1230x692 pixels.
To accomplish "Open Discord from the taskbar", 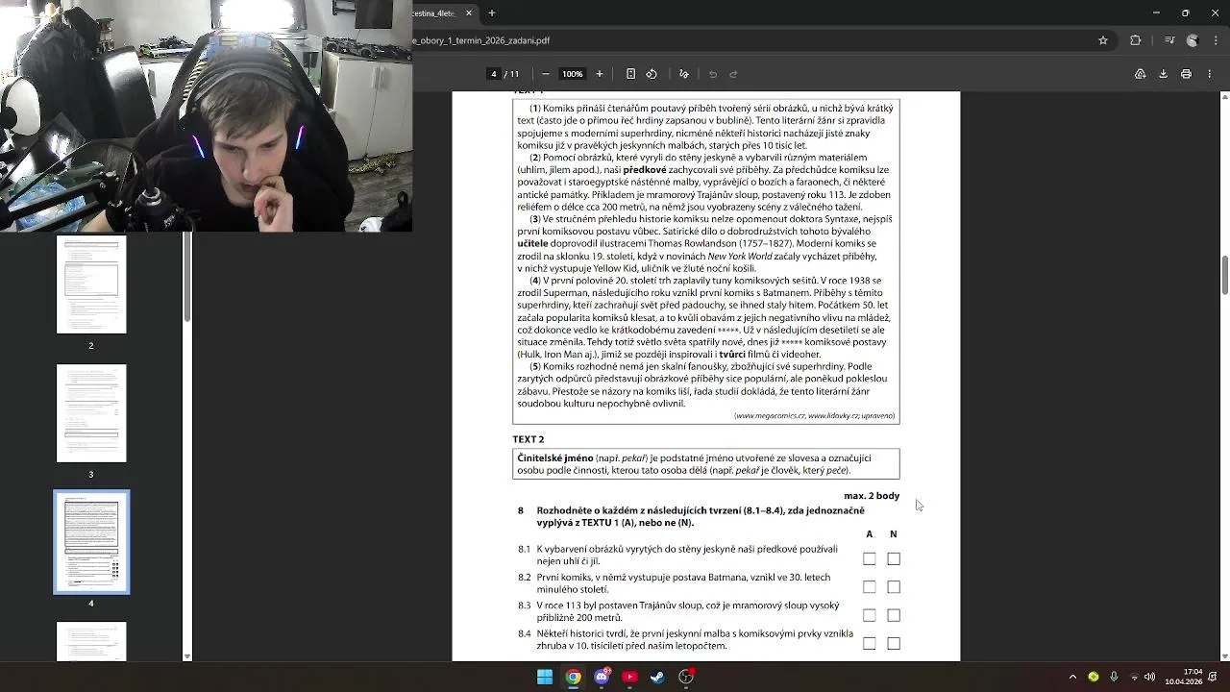I will click(602, 677).
